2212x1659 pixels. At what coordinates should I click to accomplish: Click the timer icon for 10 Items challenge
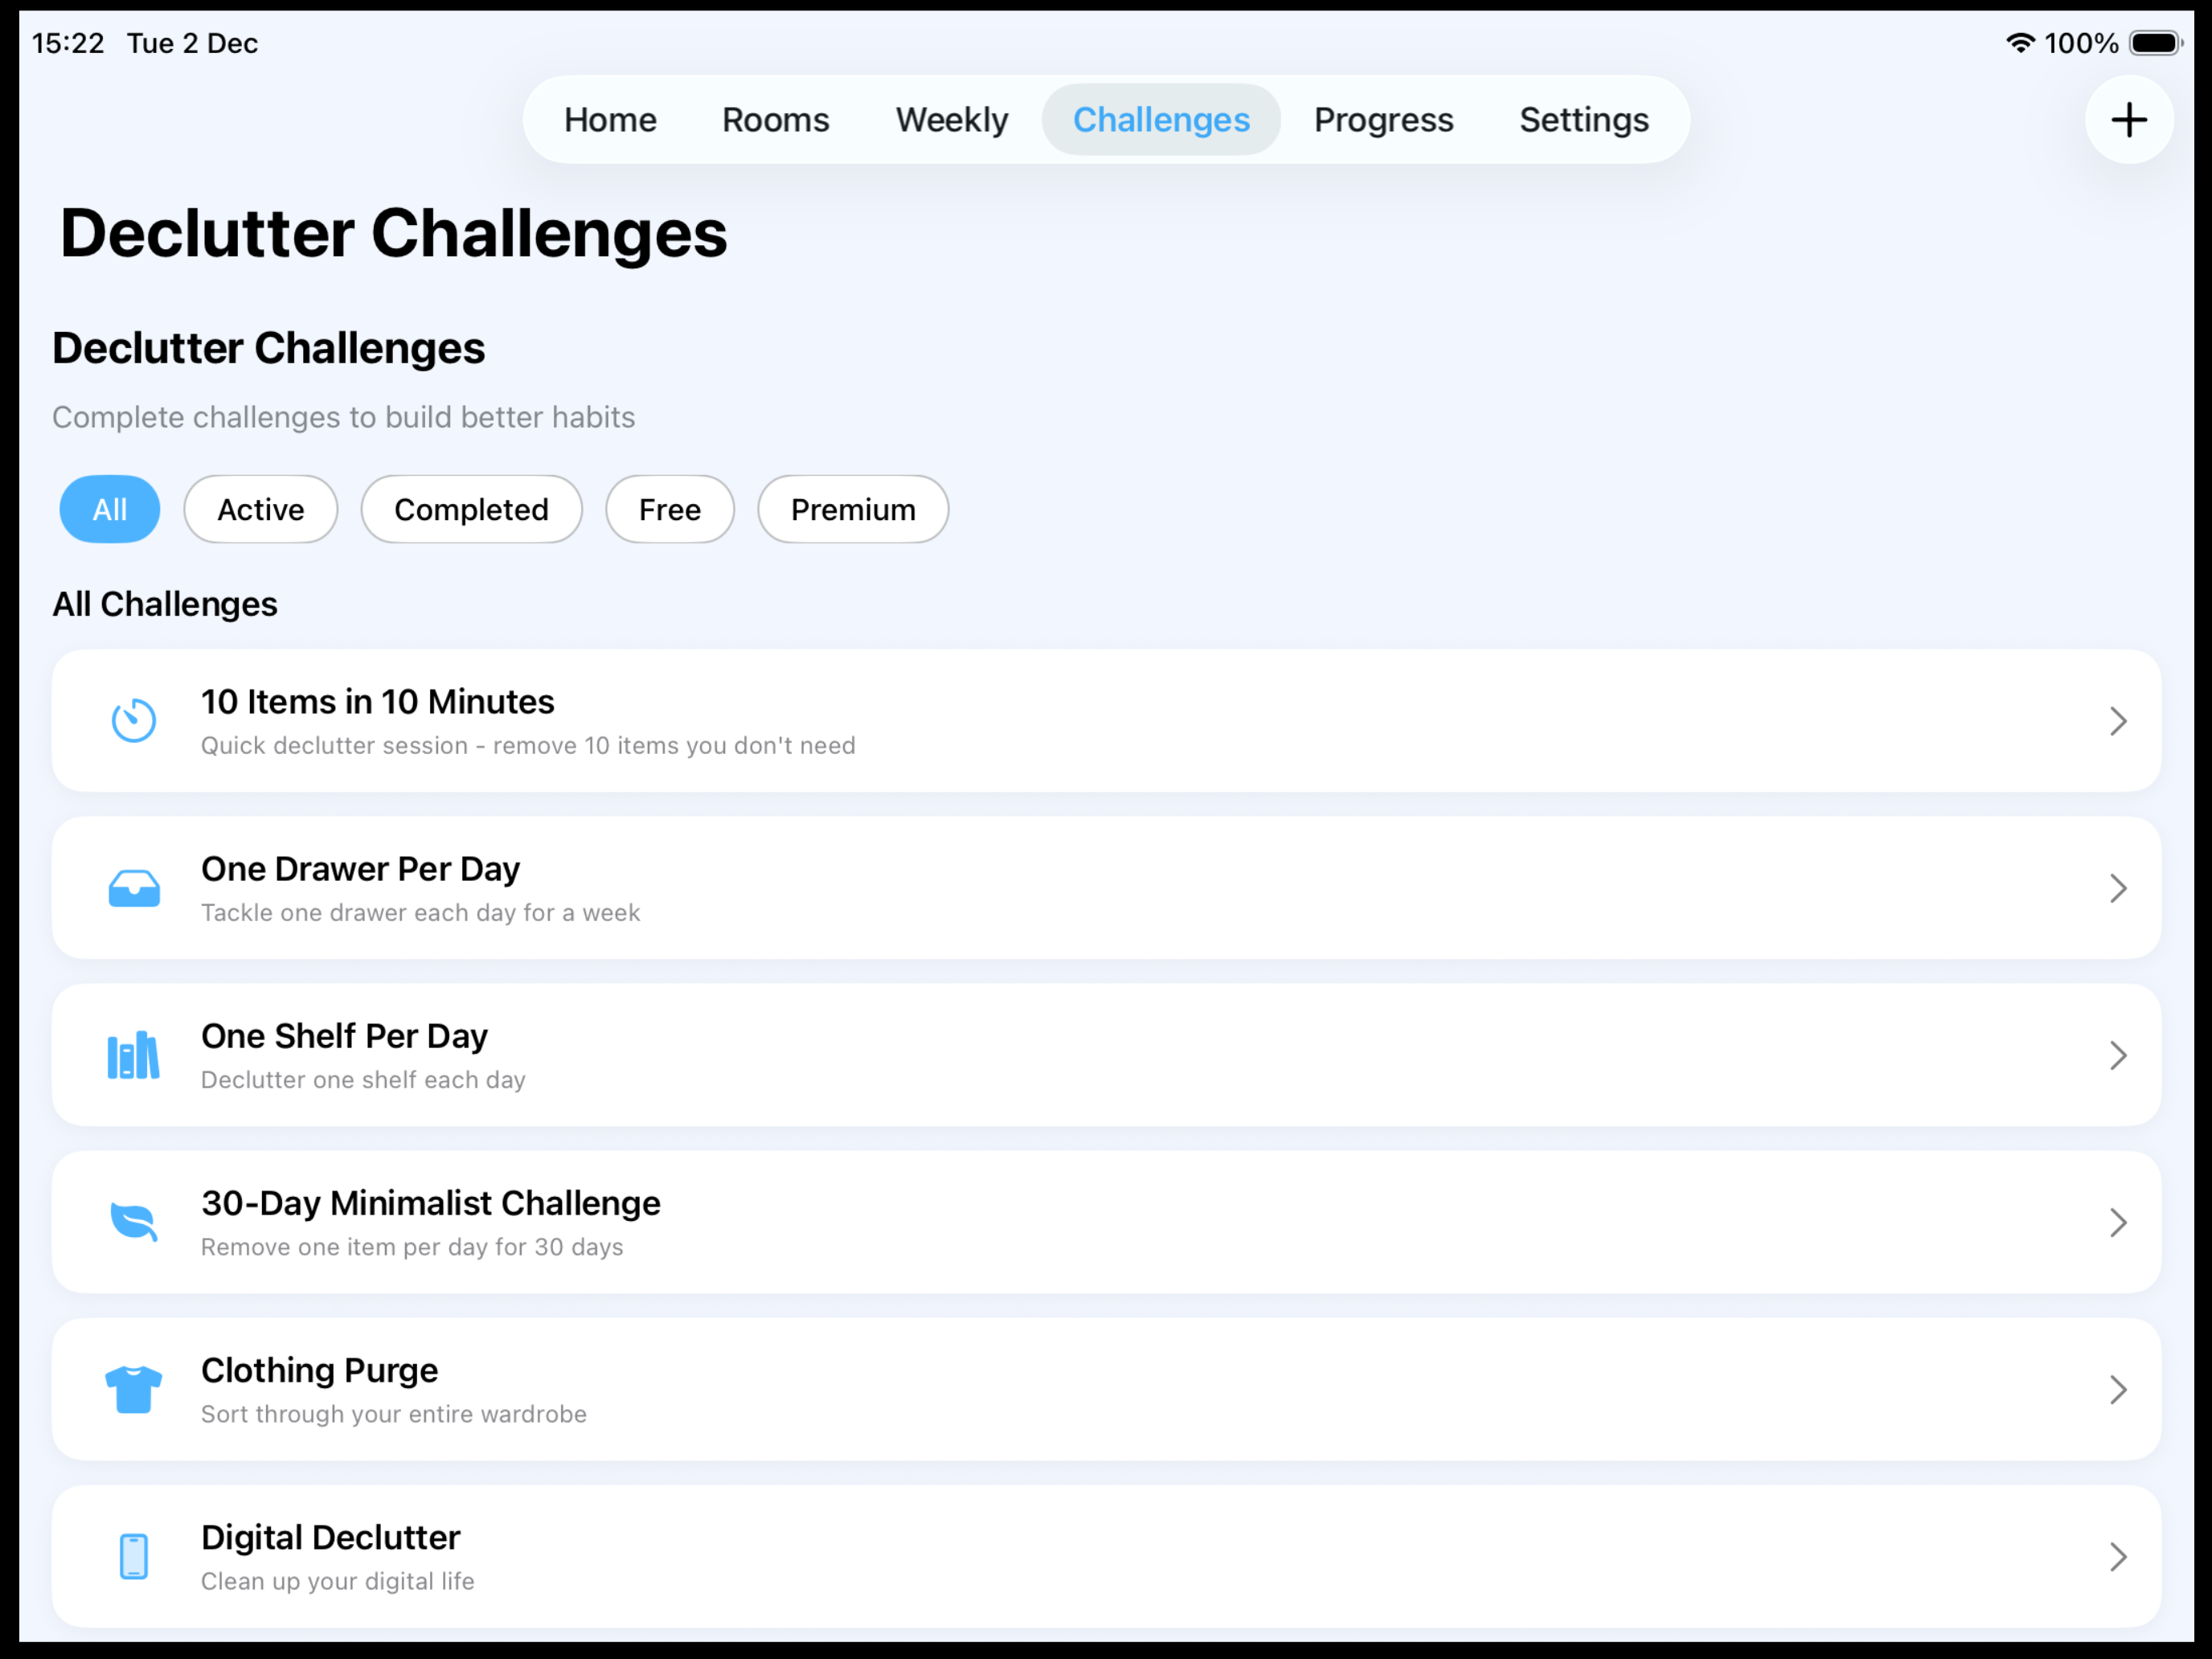(134, 720)
